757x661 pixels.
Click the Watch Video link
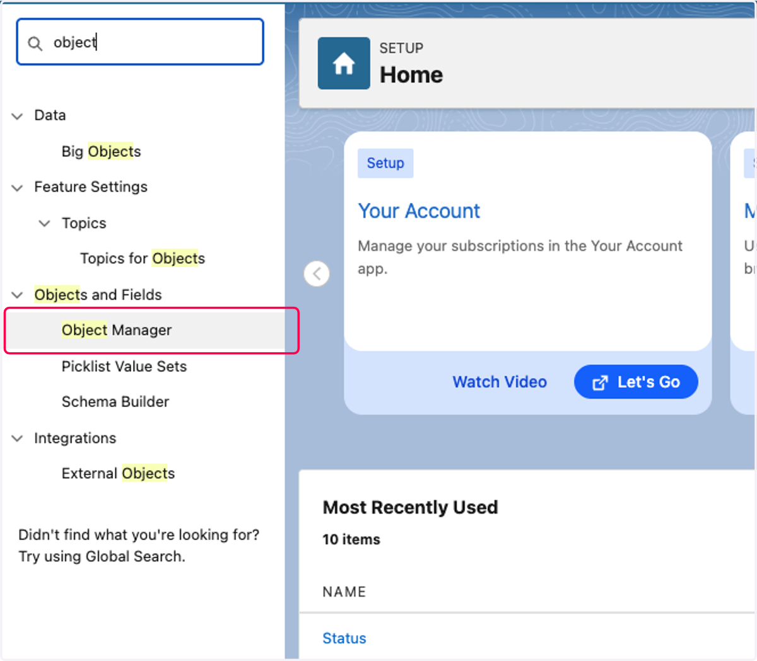pos(500,382)
